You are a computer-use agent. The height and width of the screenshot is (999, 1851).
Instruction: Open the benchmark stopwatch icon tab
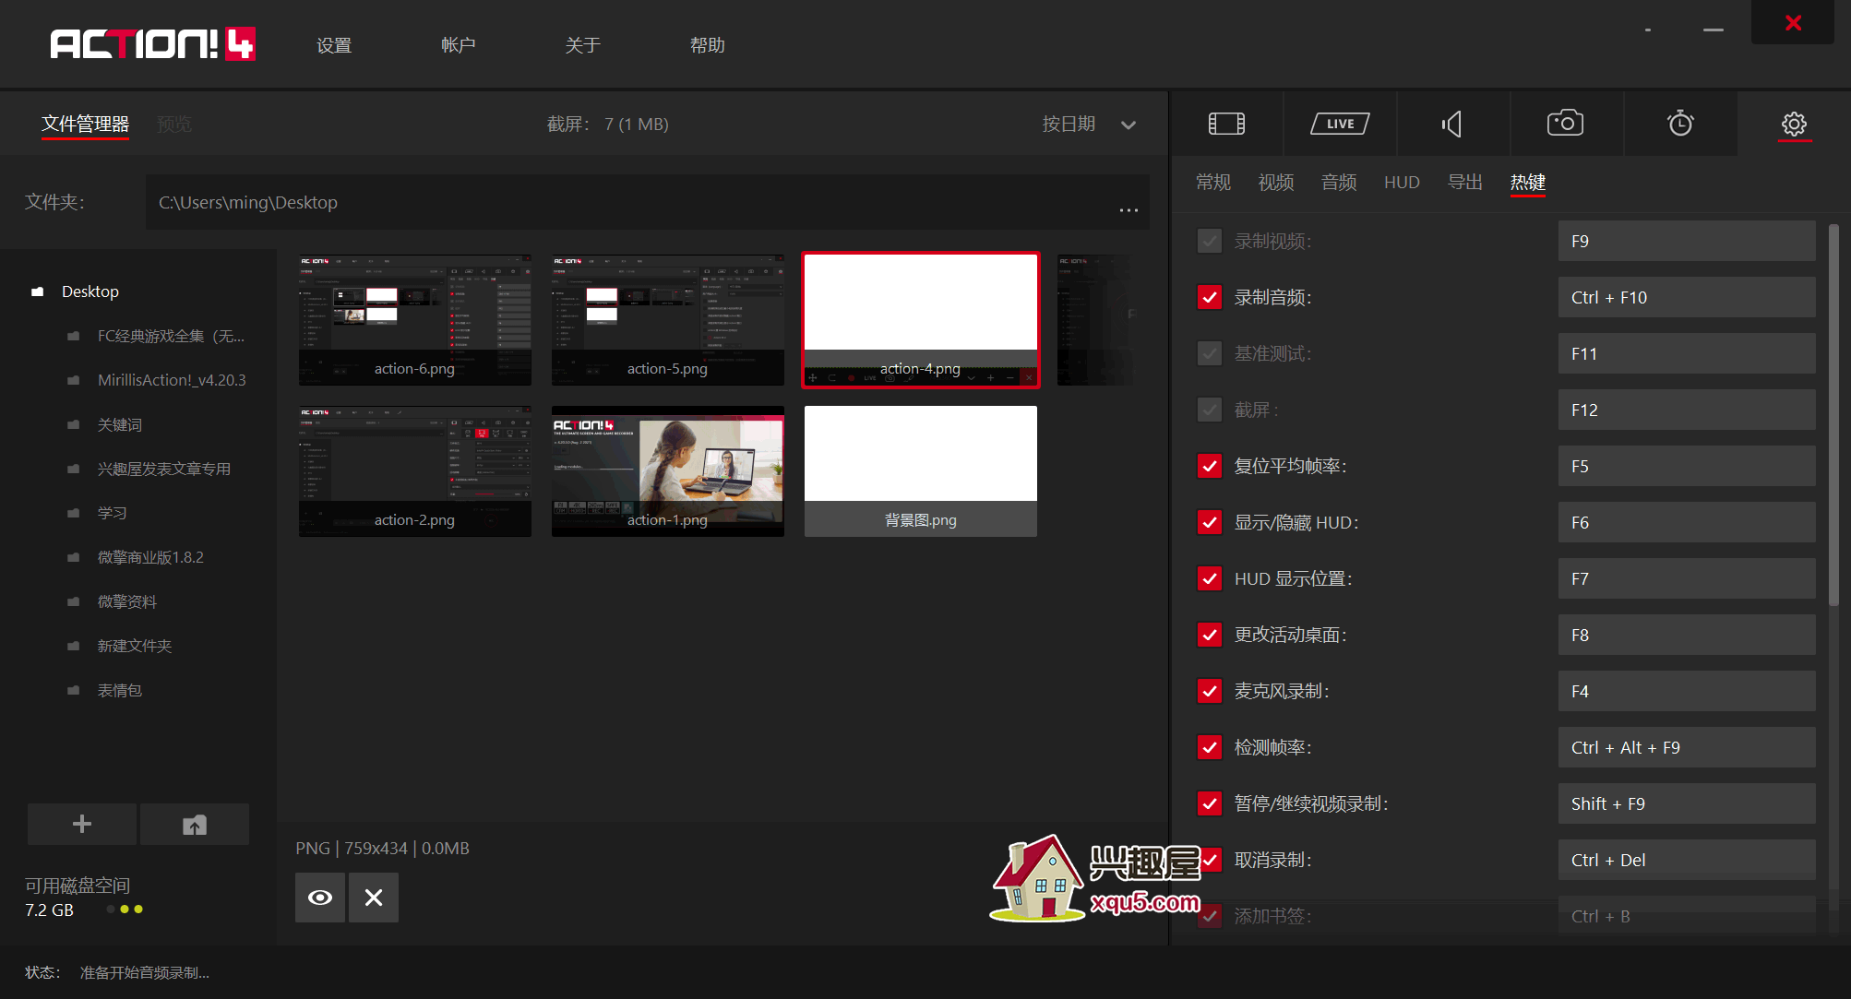click(x=1680, y=123)
